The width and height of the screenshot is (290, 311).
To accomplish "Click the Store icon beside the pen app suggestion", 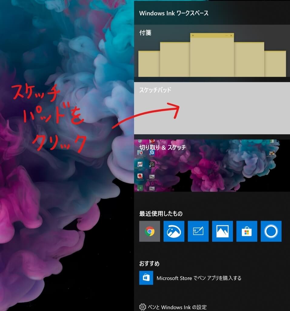I will (146, 278).
